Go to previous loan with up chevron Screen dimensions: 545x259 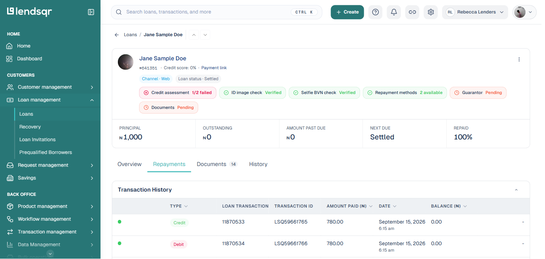(x=194, y=35)
